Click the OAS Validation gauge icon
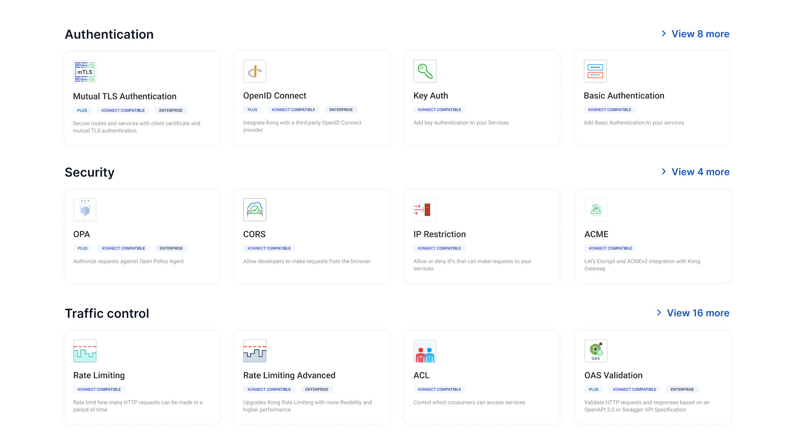This screenshot has width=795, height=447. click(595, 351)
